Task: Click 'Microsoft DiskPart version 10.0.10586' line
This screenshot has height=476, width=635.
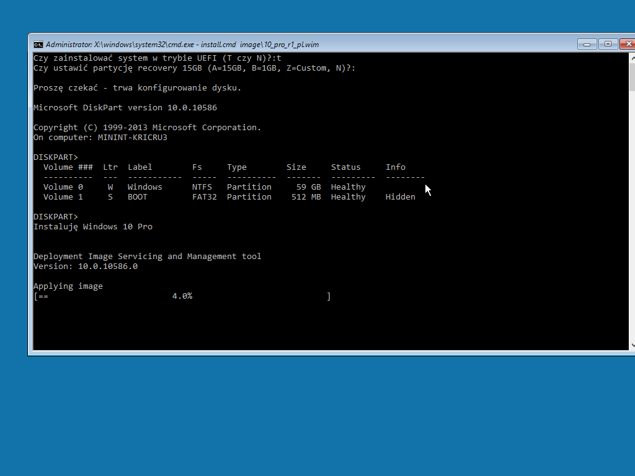Action: pos(125,108)
